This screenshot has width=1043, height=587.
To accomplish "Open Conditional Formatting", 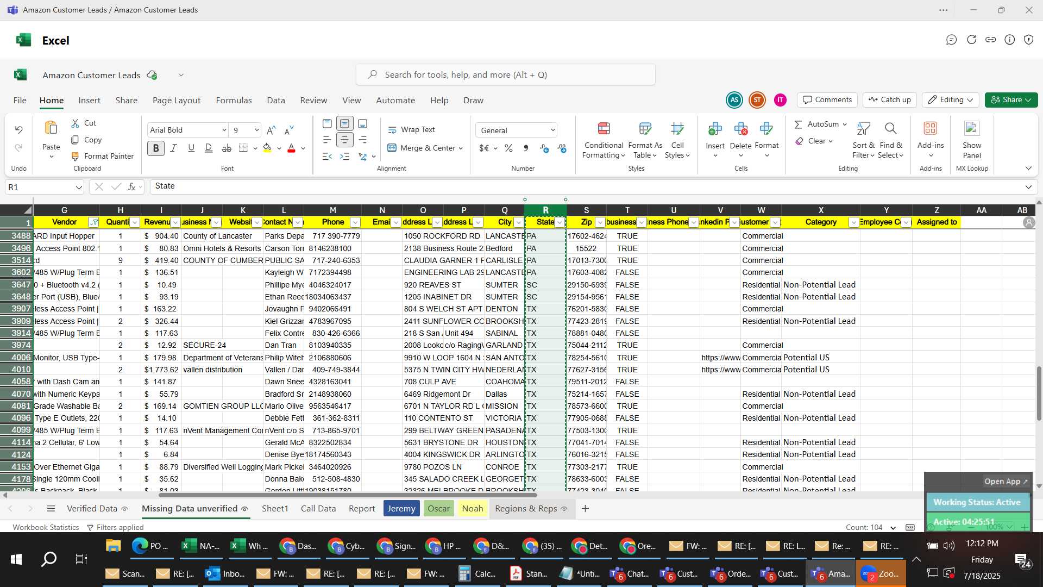I will click(604, 140).
